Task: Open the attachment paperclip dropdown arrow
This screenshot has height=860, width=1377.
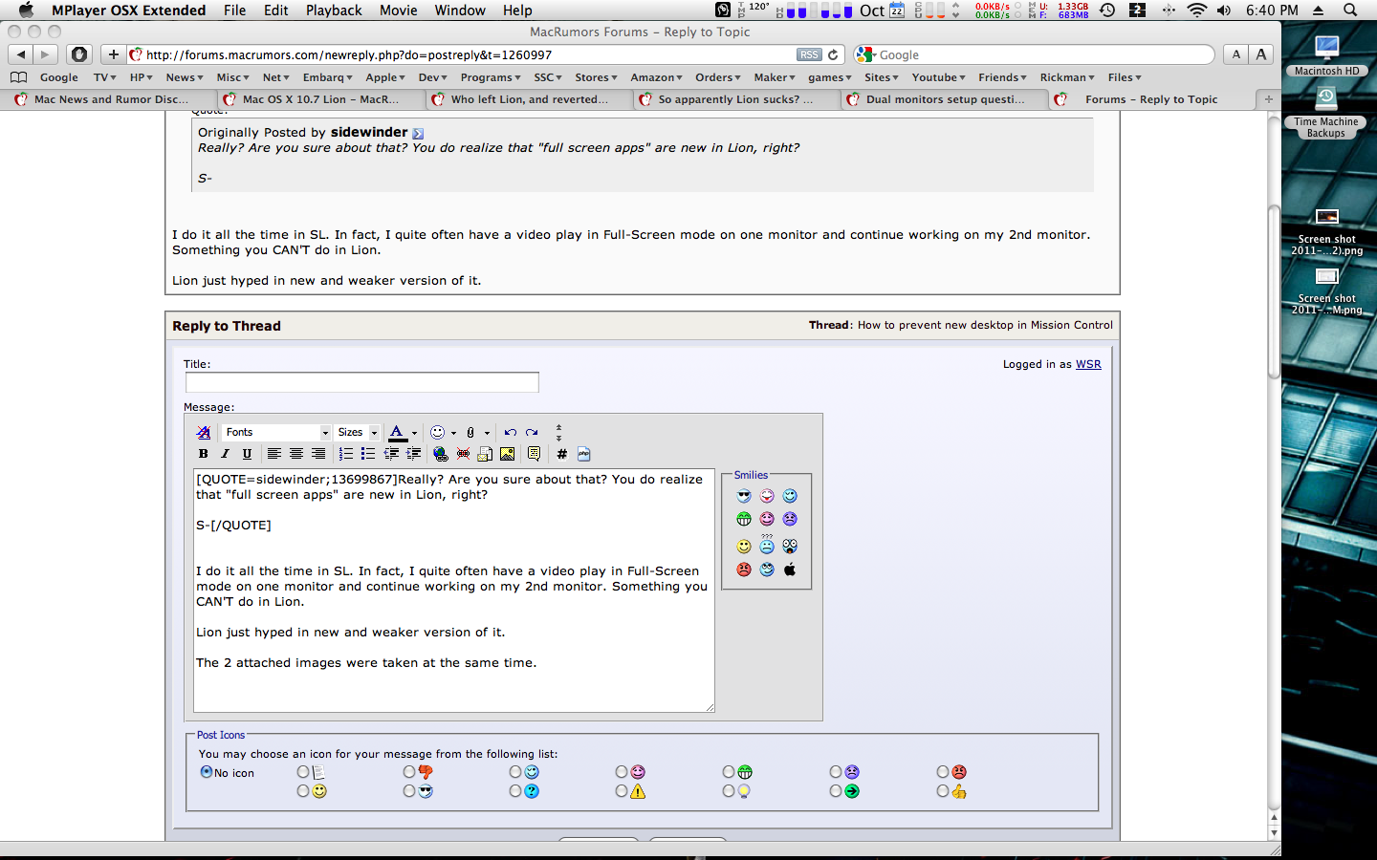Action: (x=487, y=433)
